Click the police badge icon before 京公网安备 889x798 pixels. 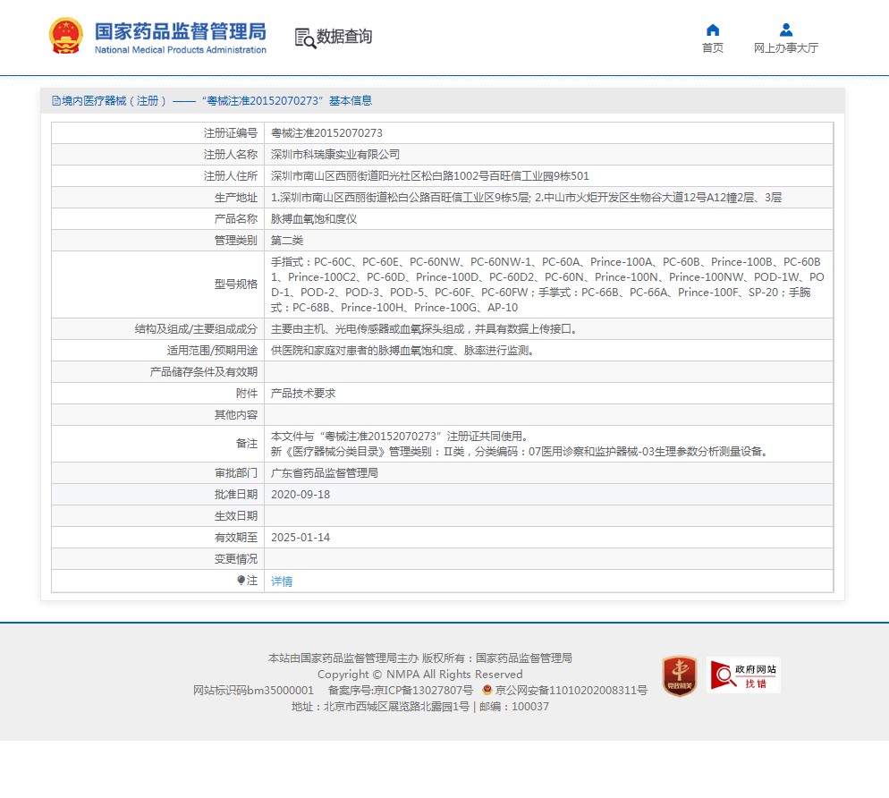pyautogui.click(x=487, y=690)
